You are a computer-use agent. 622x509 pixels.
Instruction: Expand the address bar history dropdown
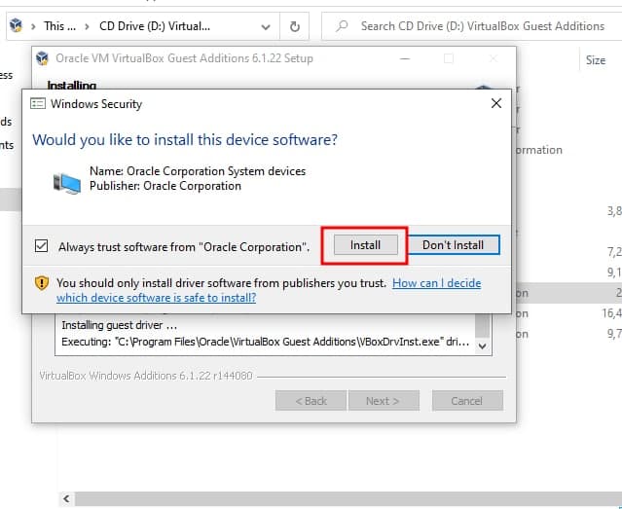(x=266, y=27)
